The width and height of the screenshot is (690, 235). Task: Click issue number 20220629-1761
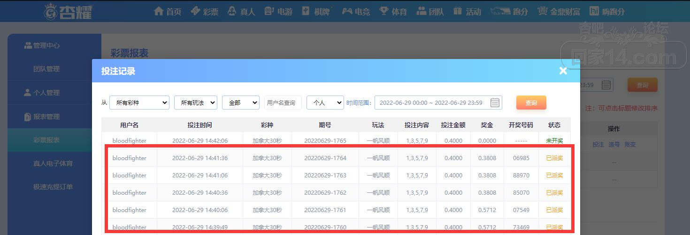(x=325, y=210)
